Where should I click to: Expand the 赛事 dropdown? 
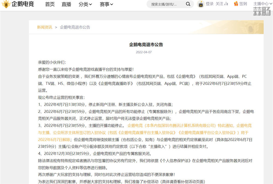(x=106, y=4)
